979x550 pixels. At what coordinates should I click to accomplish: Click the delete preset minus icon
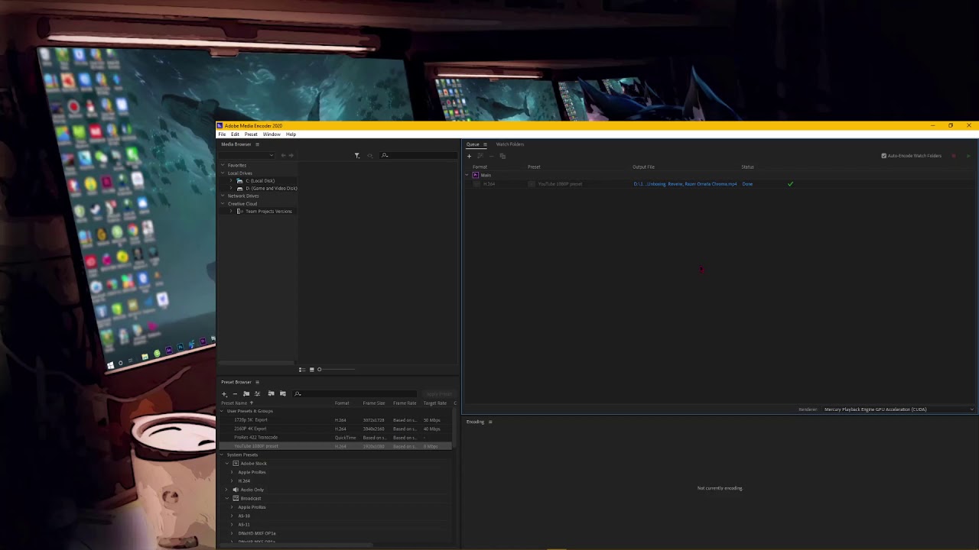[234, 394]
